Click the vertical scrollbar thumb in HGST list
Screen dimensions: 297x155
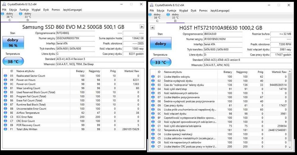click(x=289, y=107)
